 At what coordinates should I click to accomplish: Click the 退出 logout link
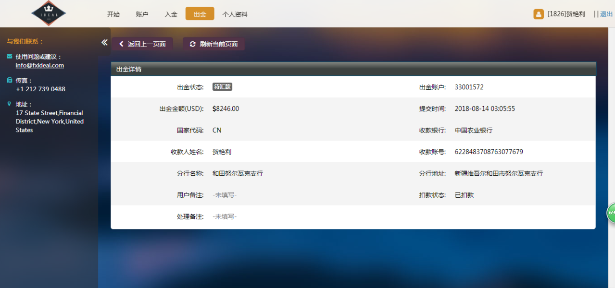(x=606, y=14)
